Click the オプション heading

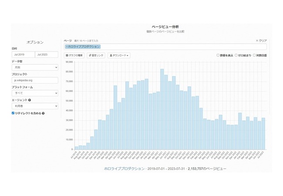click(x=35, y=42)
